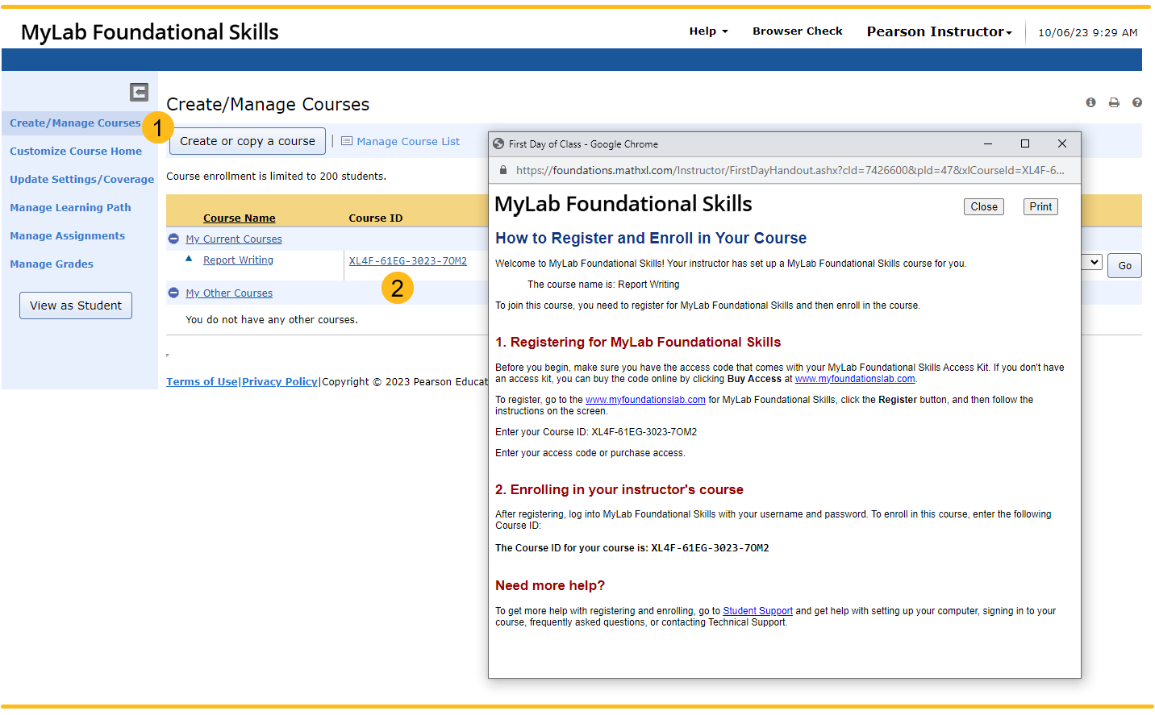
Task: Open My Other Courses link
Action: click(x=229, y=293)
